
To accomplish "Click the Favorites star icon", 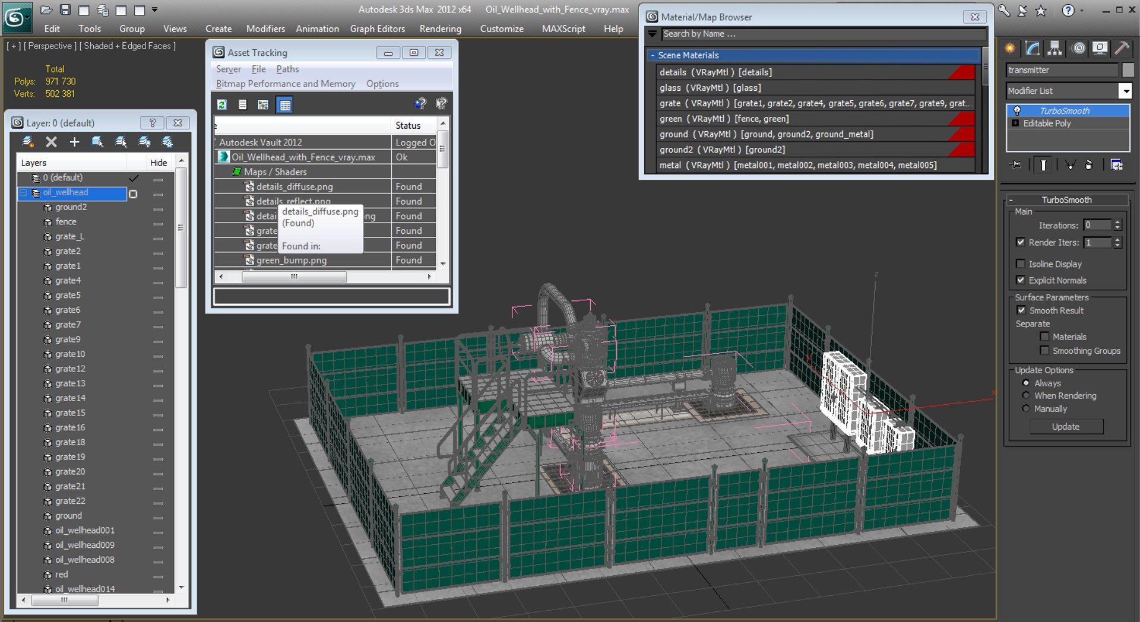I will click(x=1041, y=10).
